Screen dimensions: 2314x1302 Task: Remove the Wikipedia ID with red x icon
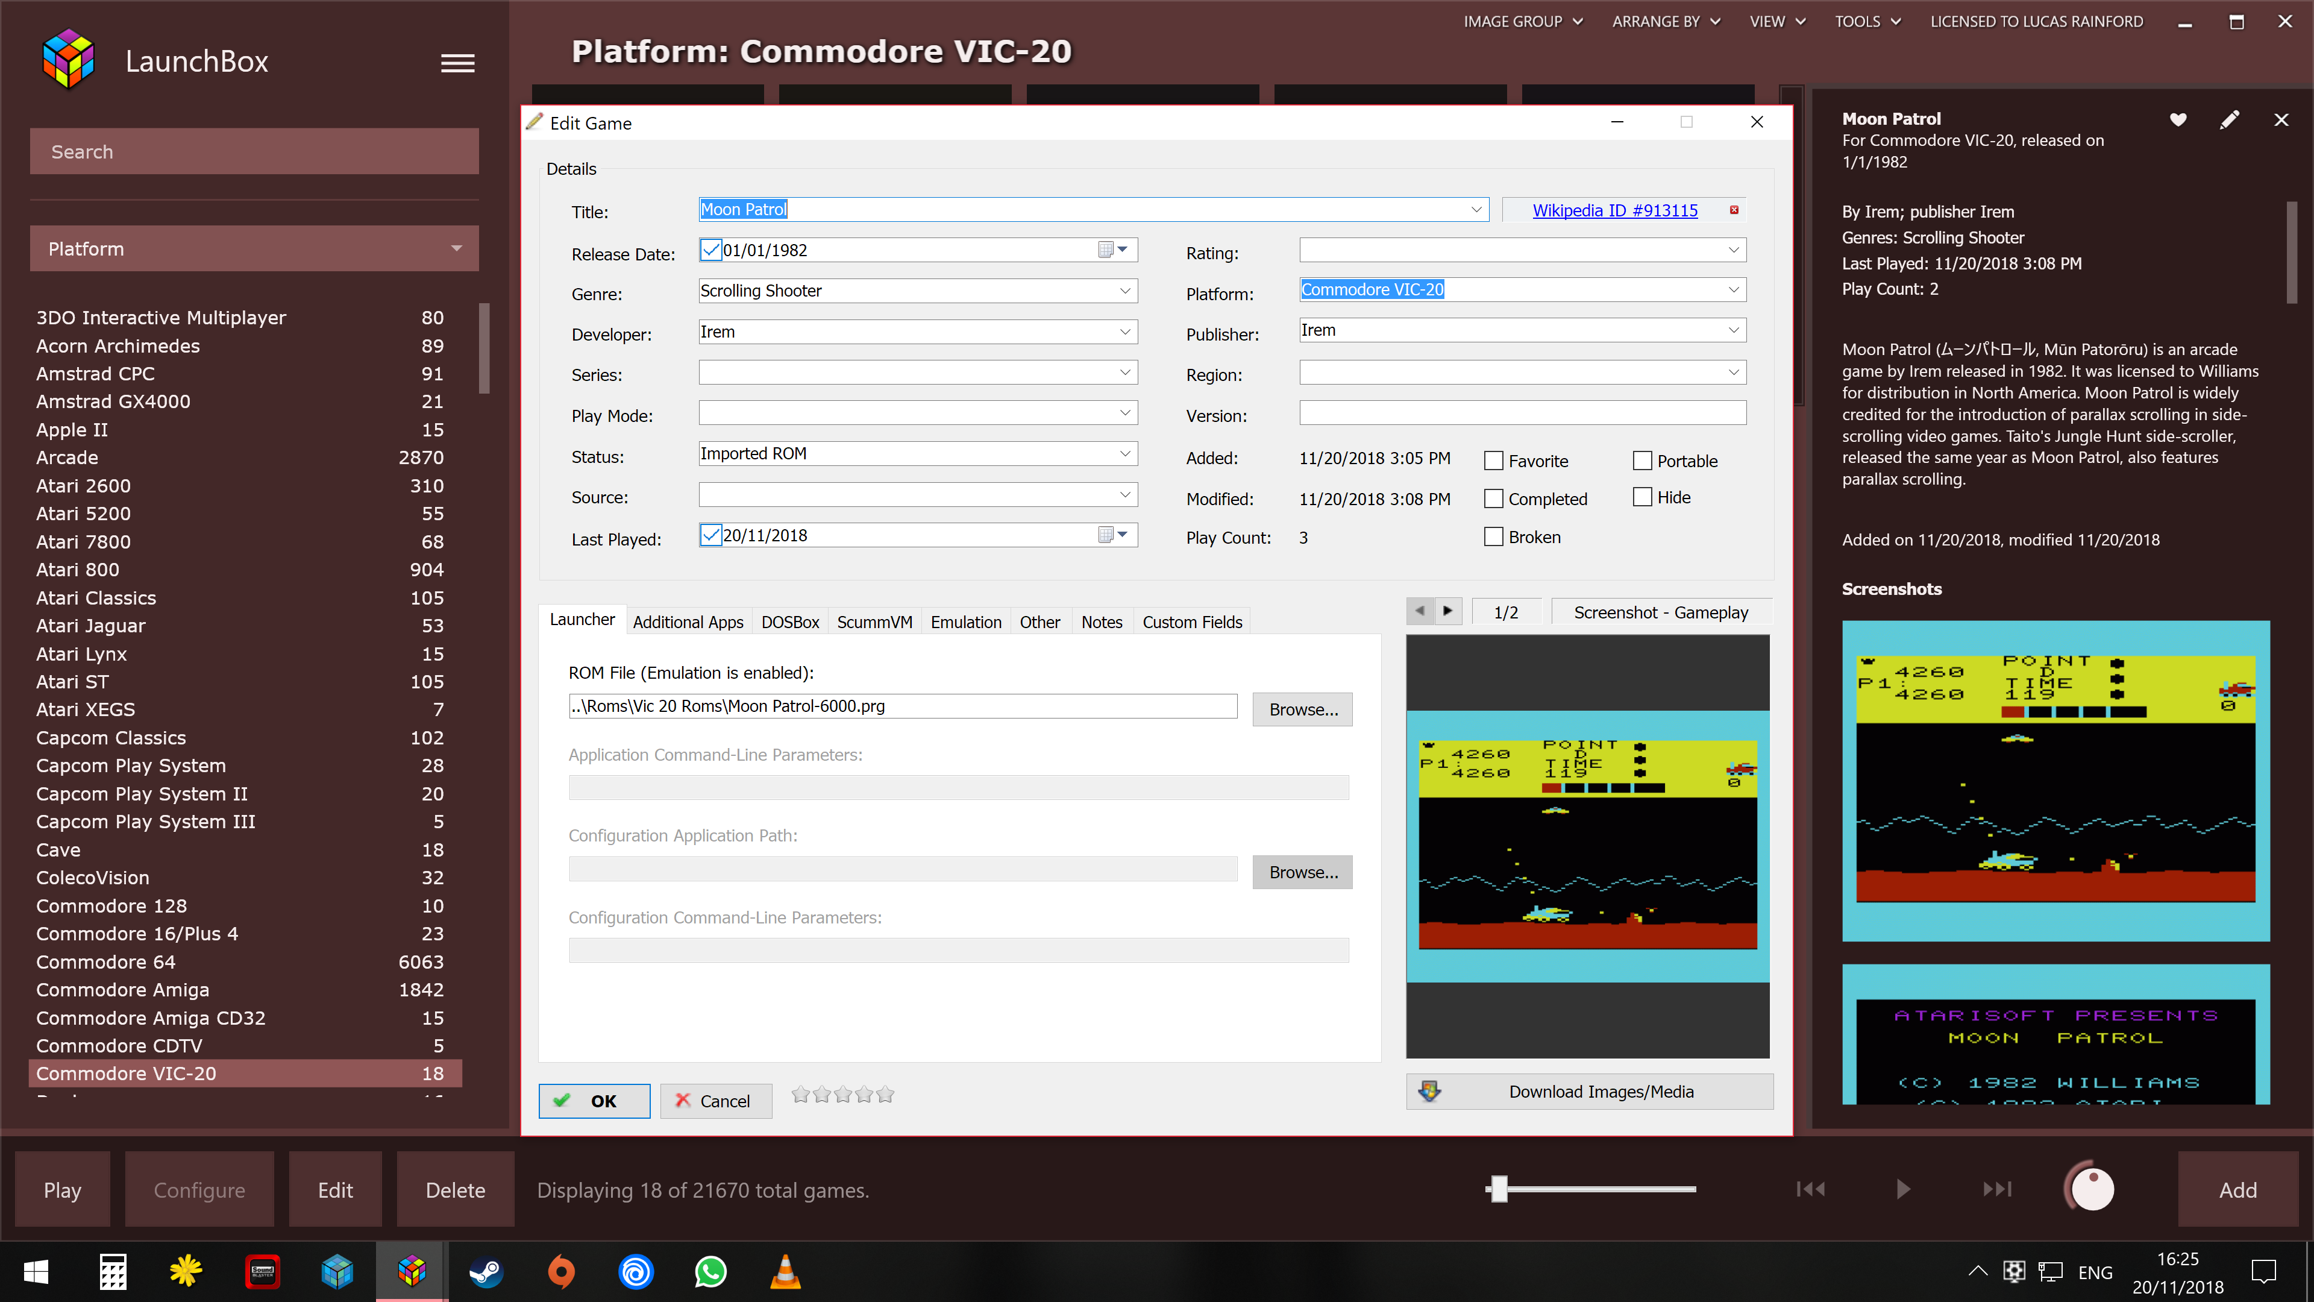1734,210
